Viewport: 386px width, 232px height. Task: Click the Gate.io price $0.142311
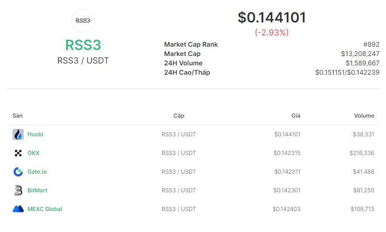pyautogui.click(x=287, y=172)
